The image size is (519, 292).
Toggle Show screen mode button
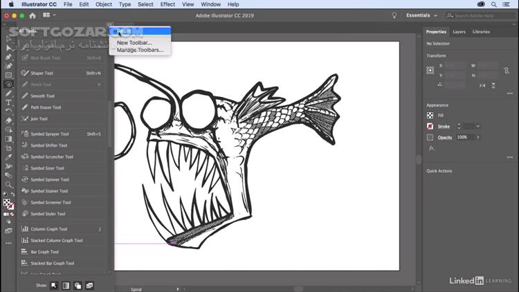tap(90, 285)
